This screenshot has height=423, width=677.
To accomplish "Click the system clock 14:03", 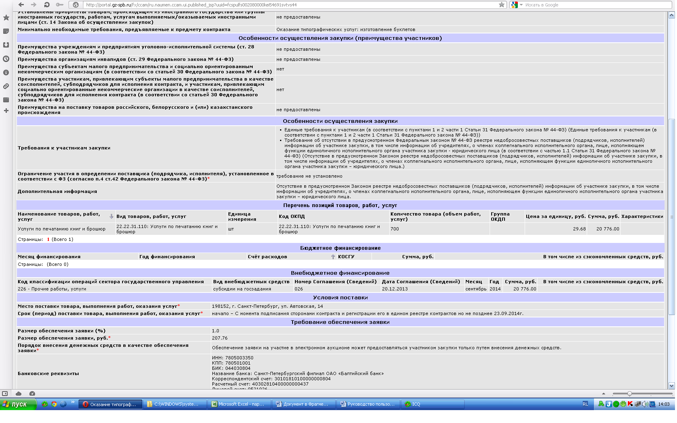I will coord(664,404).
